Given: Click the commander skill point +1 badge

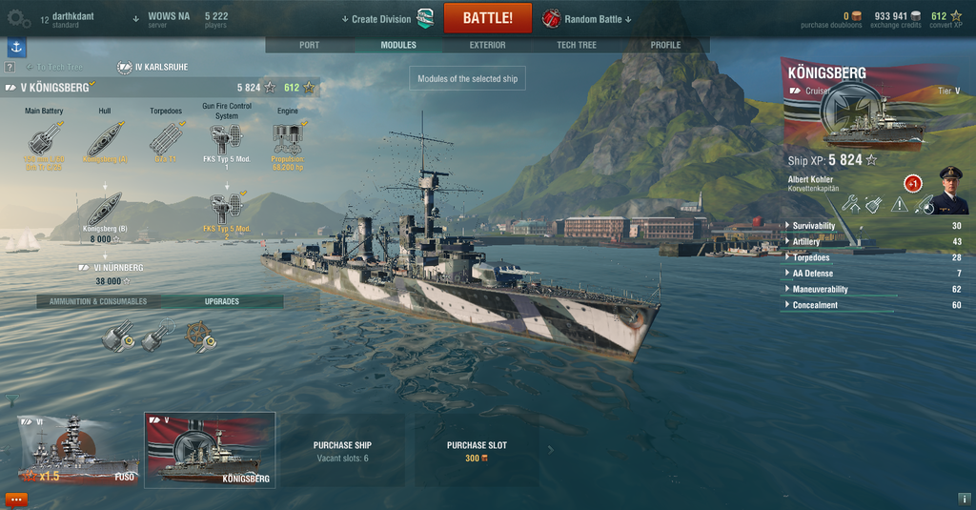Looking at the screenshot, I should (912, 184).
